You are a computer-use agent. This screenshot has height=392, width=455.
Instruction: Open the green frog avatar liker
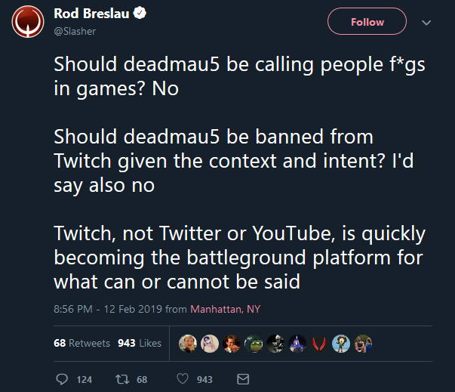click(254, 344)
